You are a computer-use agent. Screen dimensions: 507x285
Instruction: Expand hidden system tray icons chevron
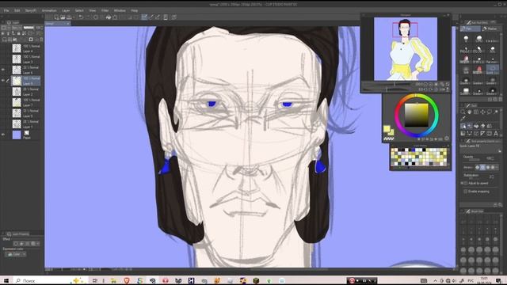[435, 280]
